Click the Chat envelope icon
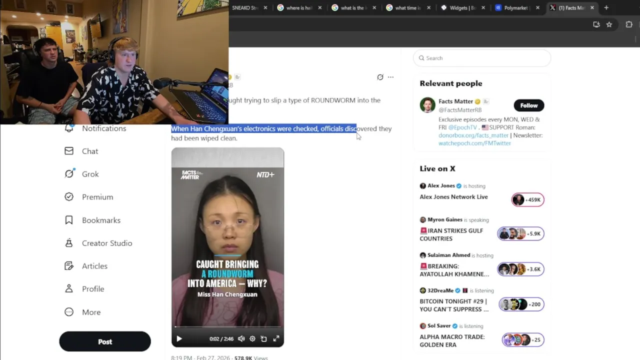 [x=69, y=151]
